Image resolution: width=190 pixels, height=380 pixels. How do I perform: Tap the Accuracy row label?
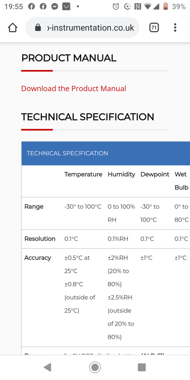(x=38, y=258)
